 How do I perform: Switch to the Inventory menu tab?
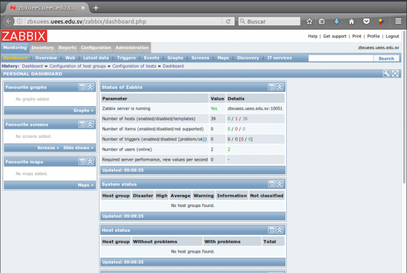tap(43, 48)
